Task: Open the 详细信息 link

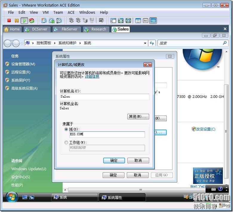Action: pos(92,77)
